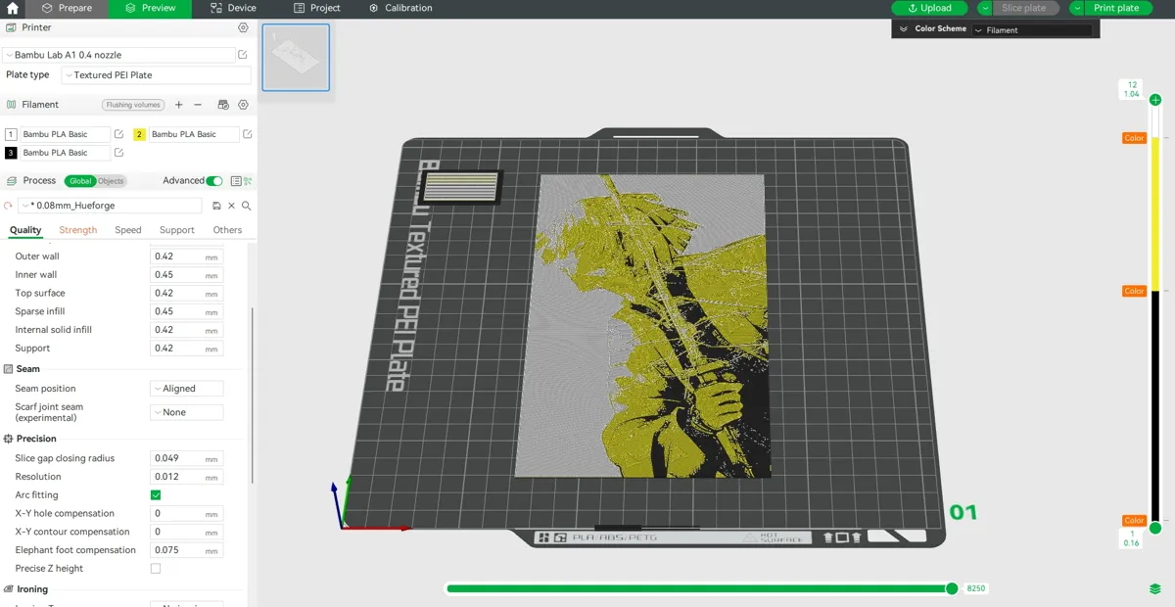Open filament settings gear icon

click(x=244, y=105)
